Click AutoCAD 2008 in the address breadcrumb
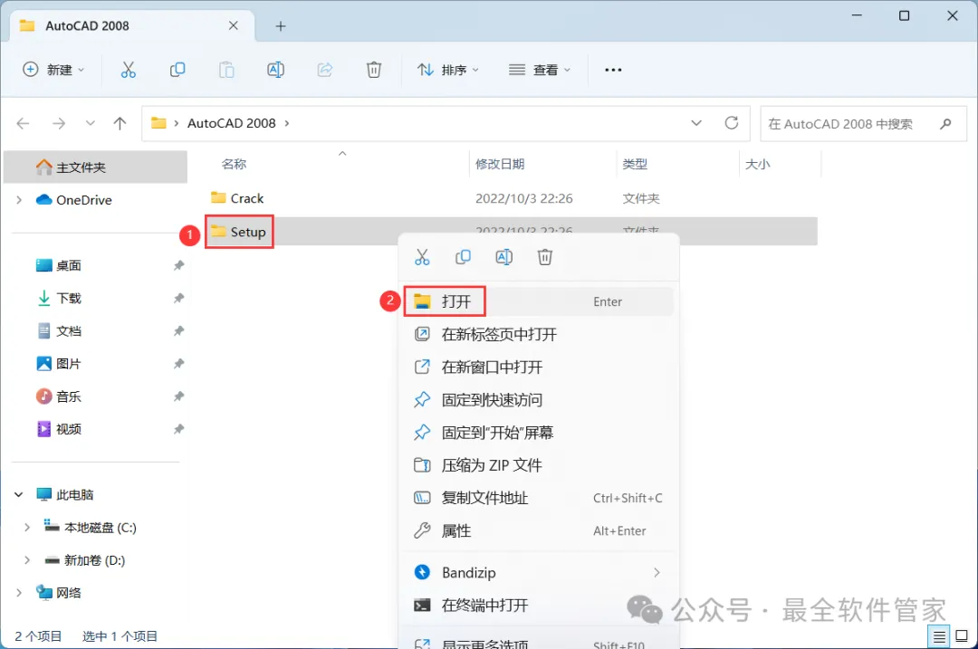 (x=232, y=123)
